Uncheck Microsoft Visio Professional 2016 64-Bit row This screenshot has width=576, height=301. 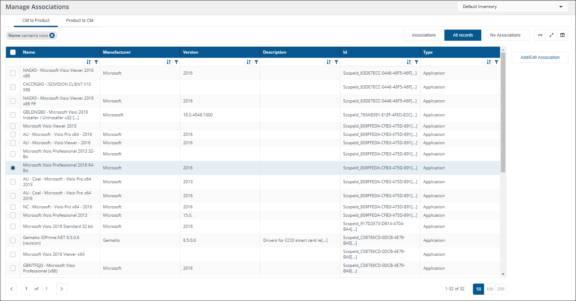(13, 168)
